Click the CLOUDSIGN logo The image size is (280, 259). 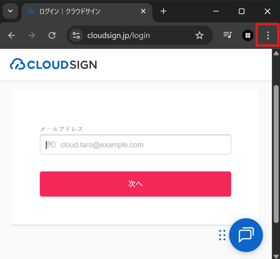click(53, 64)
